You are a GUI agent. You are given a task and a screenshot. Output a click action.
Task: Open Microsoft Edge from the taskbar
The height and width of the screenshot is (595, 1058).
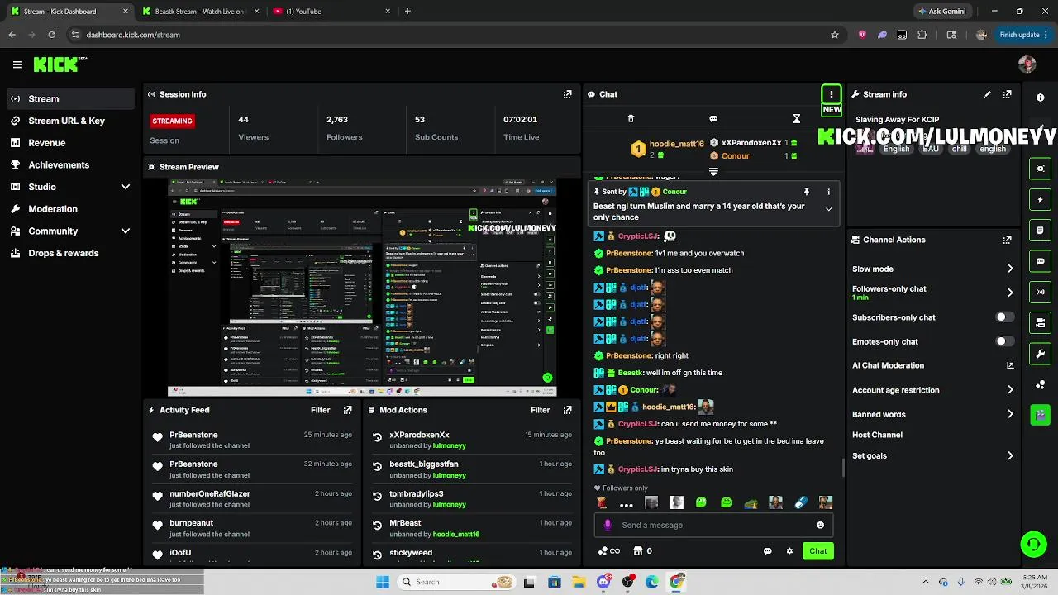point(652,582)
